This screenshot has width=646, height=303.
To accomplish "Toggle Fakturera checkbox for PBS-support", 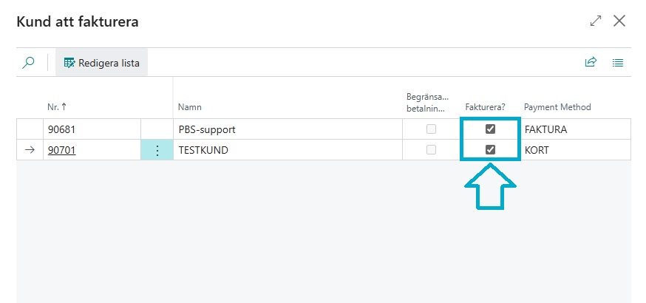I will click(x=490, y=129).
